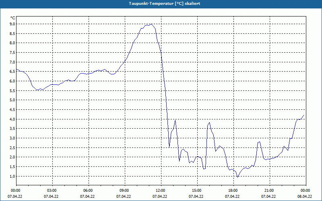Pick the '6,5' y-axis label

(12, 72)
